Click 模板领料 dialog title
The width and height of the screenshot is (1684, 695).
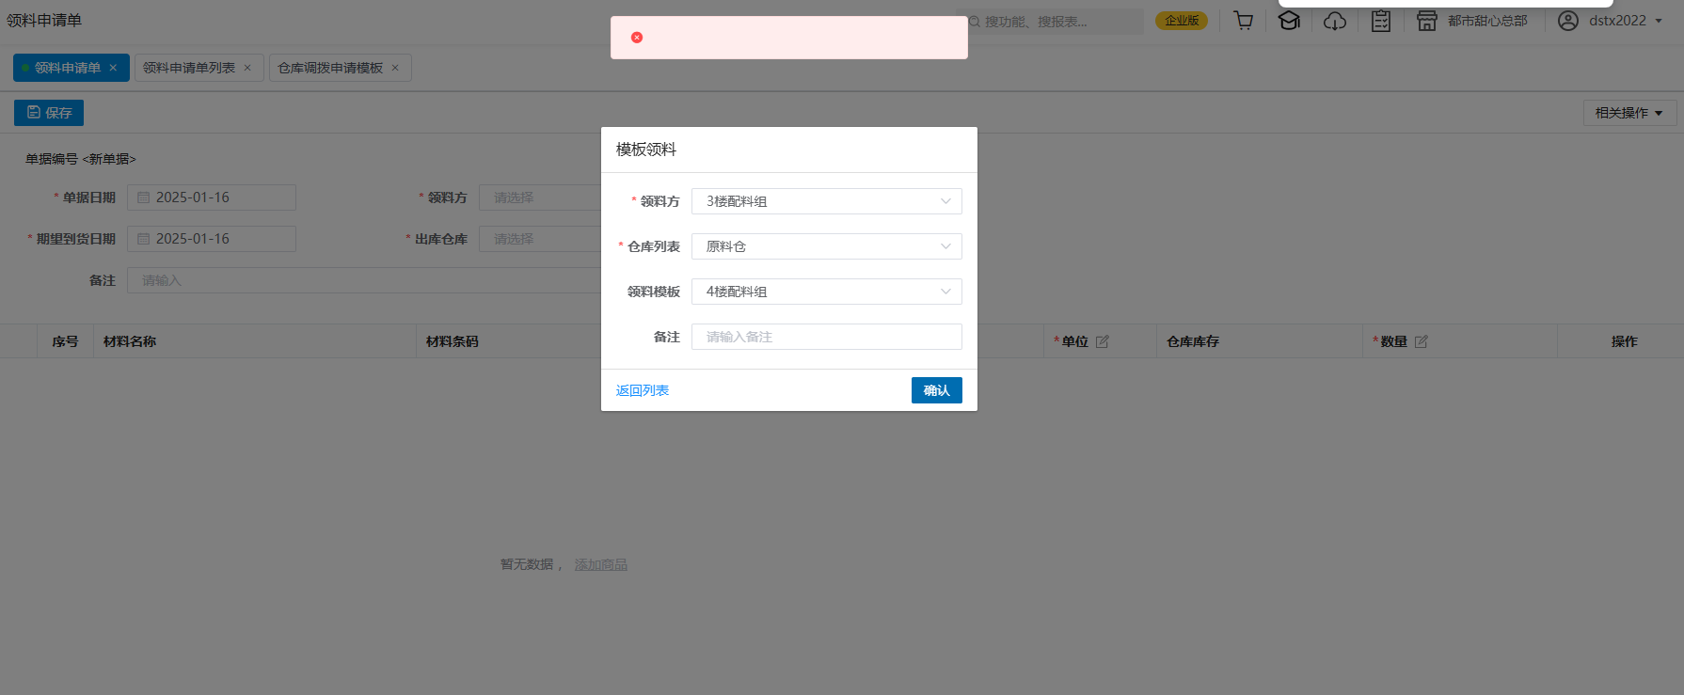point(646,150)
